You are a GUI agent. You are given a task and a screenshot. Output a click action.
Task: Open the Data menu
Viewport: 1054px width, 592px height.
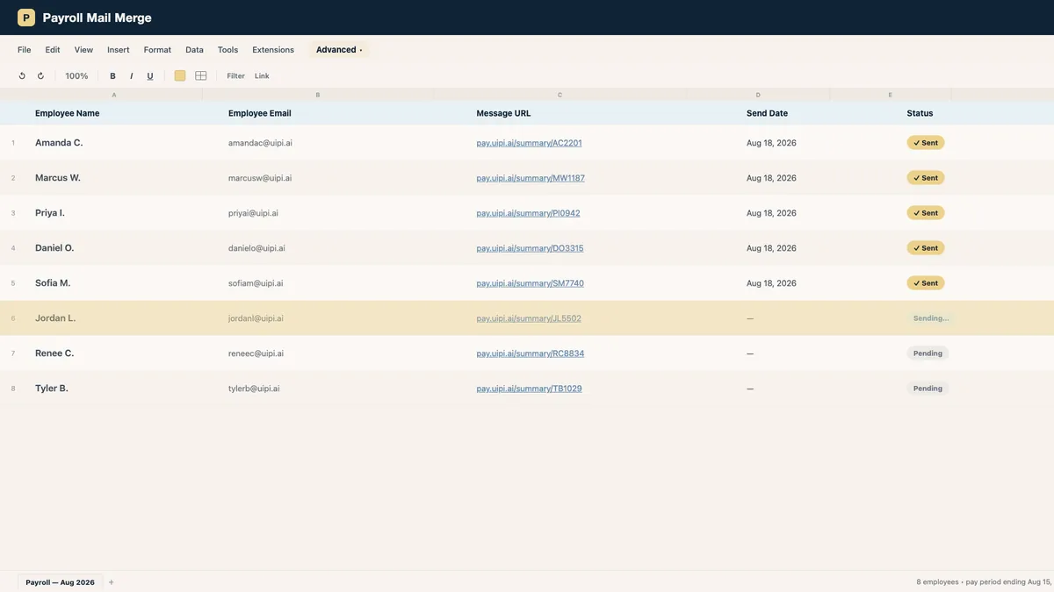(x=194, y=50)
